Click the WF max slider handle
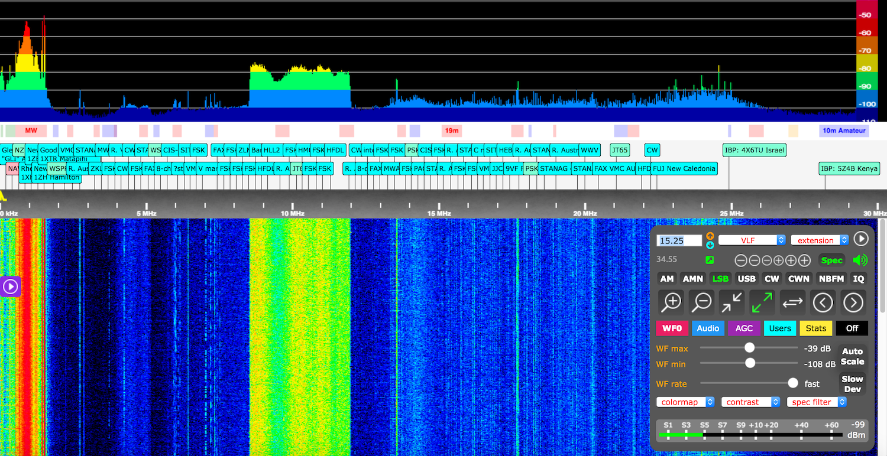The image size is (887, 456). [750, 347]
